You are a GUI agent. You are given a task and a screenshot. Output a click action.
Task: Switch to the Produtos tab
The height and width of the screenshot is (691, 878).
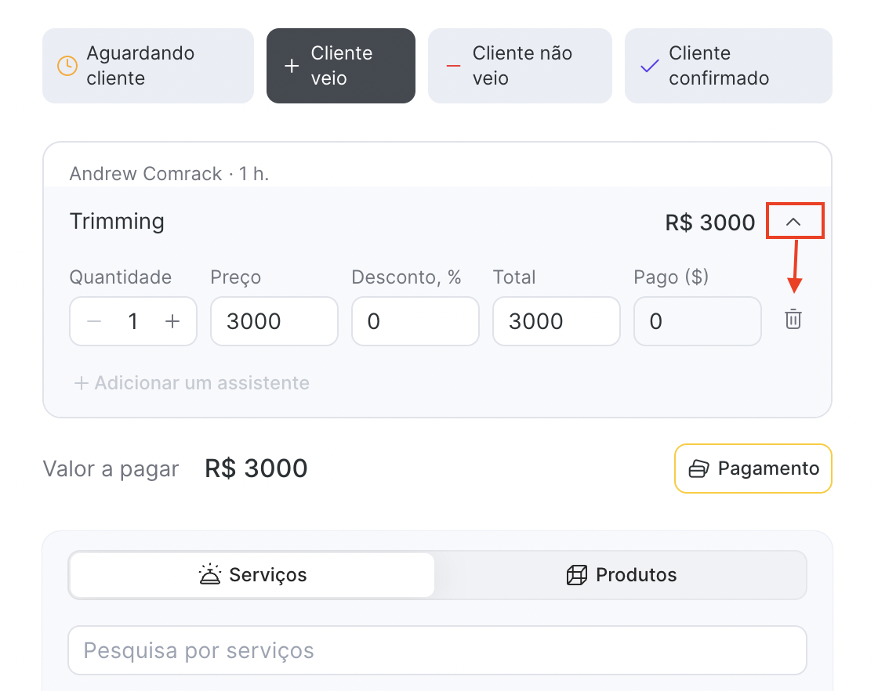[620, 575]
